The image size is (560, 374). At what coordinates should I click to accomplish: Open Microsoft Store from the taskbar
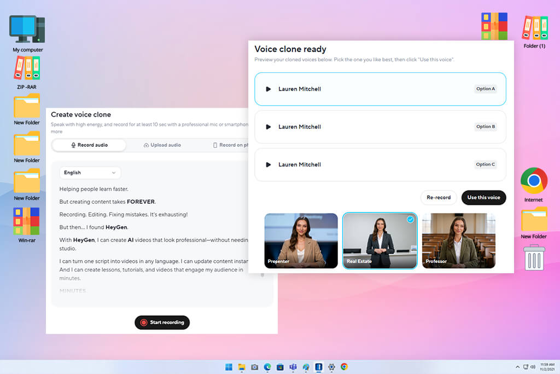(281, 367)
